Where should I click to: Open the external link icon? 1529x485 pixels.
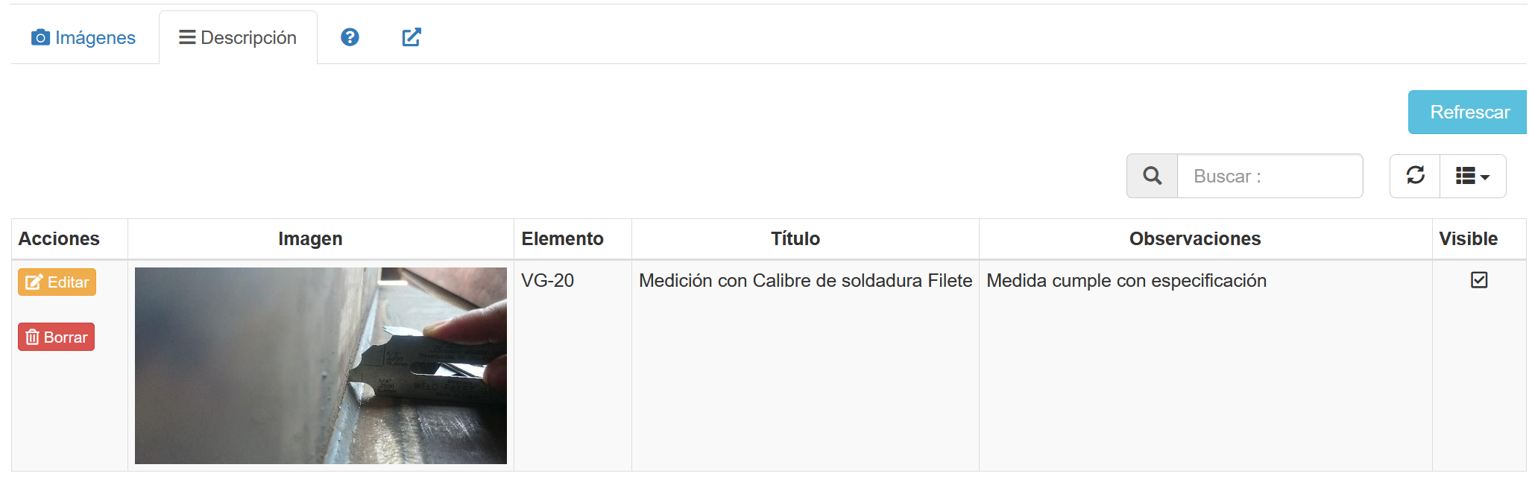click(x=412, y=37)
